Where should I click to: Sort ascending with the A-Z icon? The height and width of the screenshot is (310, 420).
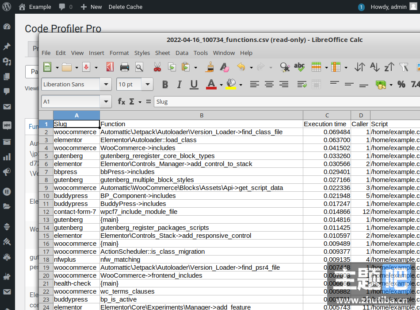pos(375,67)
